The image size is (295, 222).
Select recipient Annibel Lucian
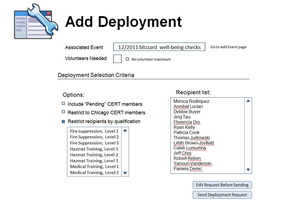(x=188, y=107)
